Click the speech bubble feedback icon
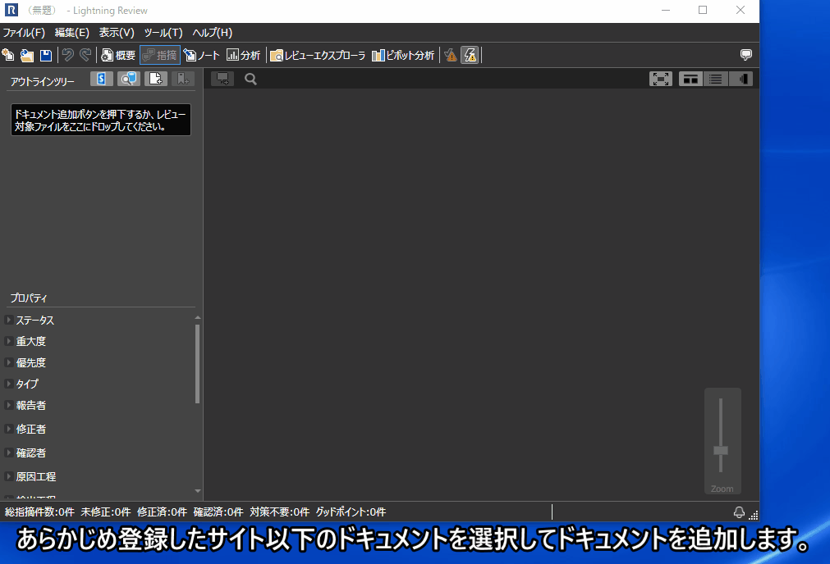The width and height of the screenshot is (830, 564). coord(746,54)
